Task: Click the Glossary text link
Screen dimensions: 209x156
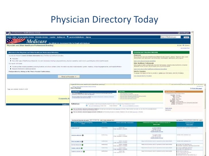Action: [x=187, y=45]
